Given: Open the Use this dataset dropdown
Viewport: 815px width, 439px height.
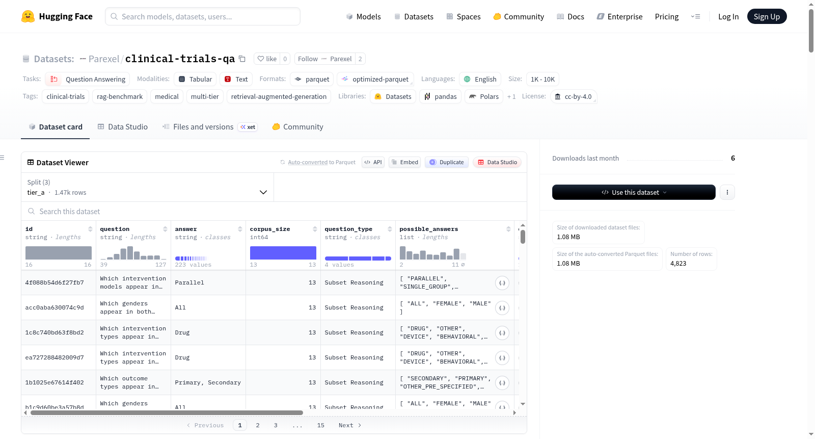Looking at the screenshot, I should point(634,192).
